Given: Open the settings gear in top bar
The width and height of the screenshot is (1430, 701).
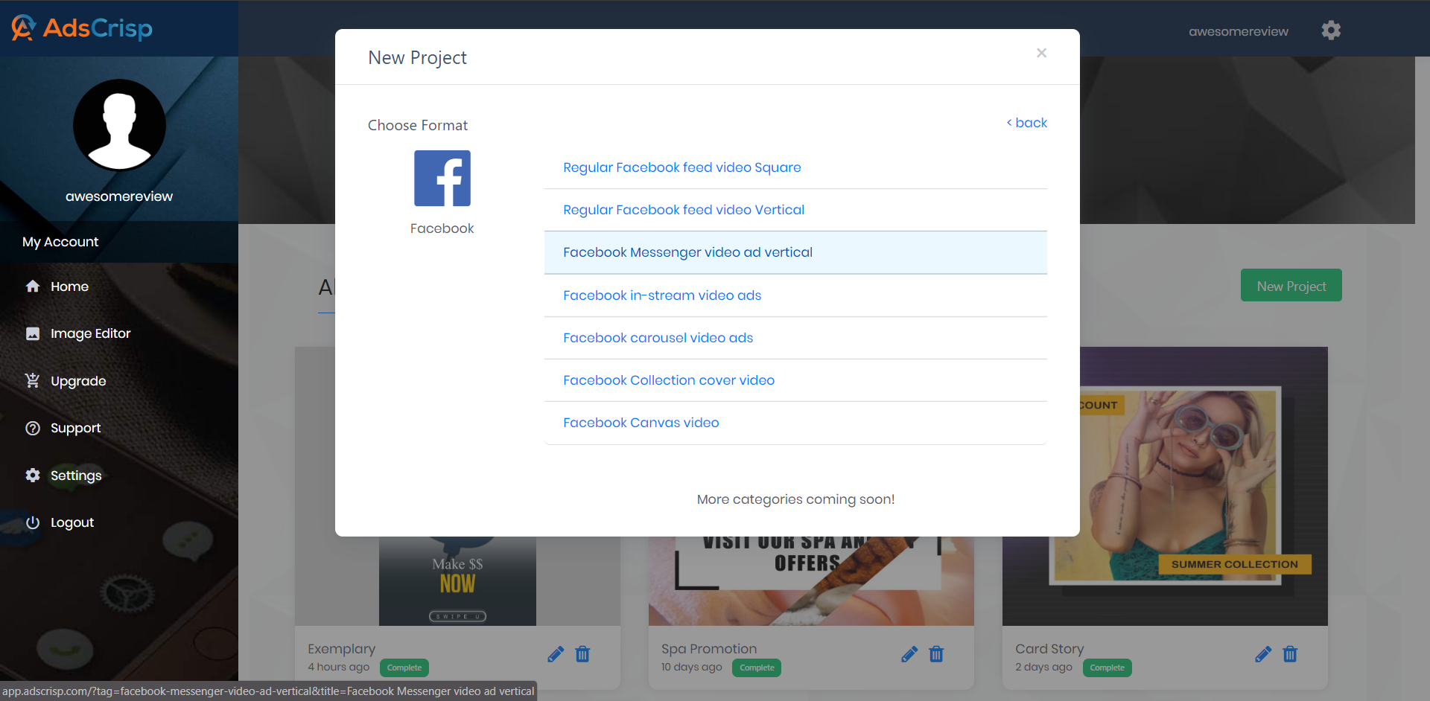Looking at the screenshot, I should (x=1331, y=30).
